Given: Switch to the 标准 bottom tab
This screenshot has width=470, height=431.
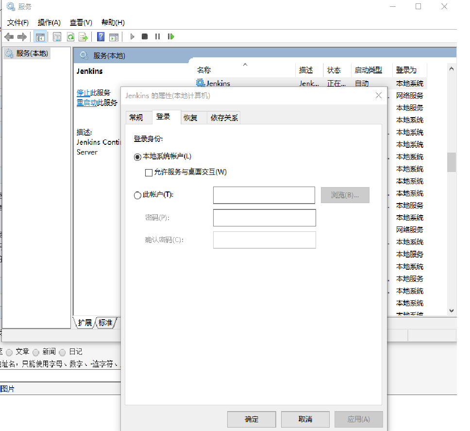Looking at the screenshot, I should pyautogui.click(x=105, y=323).
